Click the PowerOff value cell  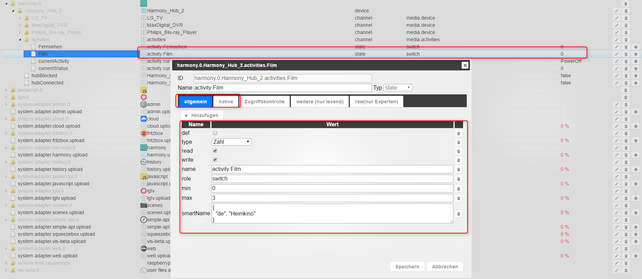(x=571, y=61)
